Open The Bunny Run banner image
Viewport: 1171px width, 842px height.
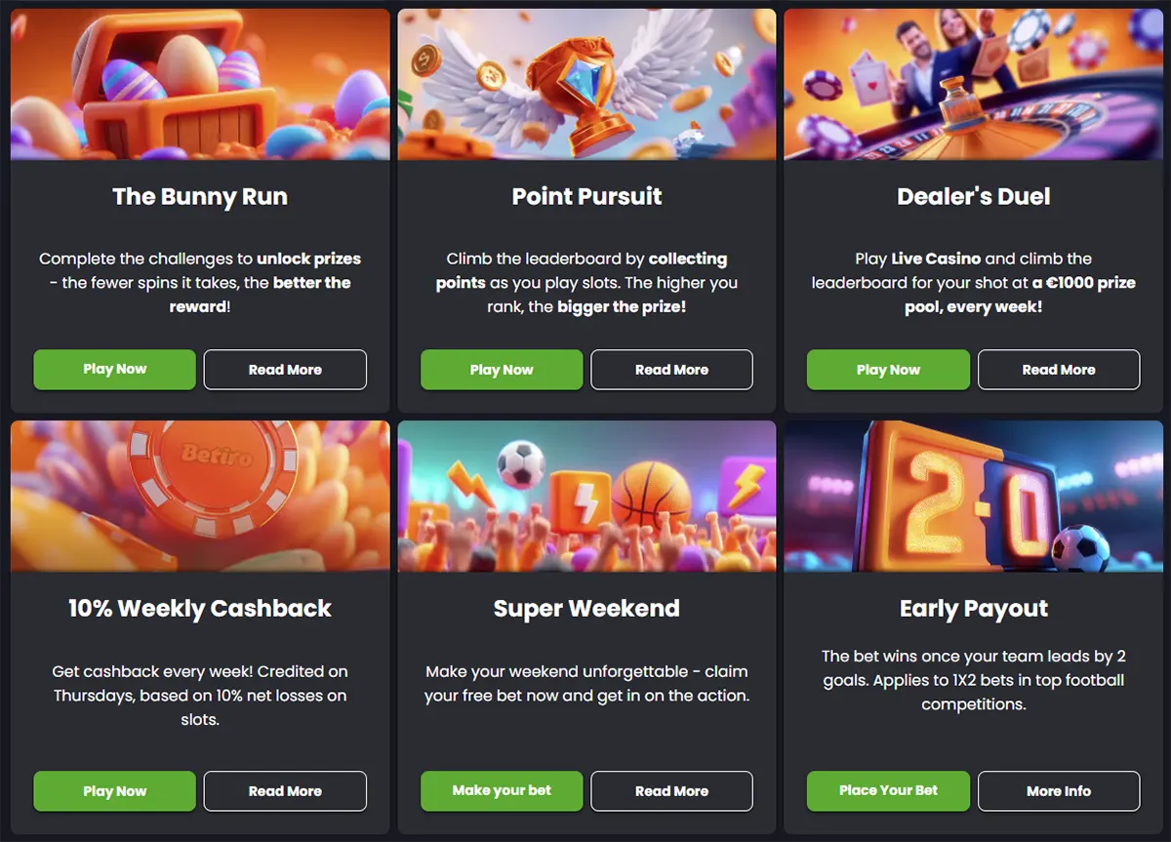(199, 83)
